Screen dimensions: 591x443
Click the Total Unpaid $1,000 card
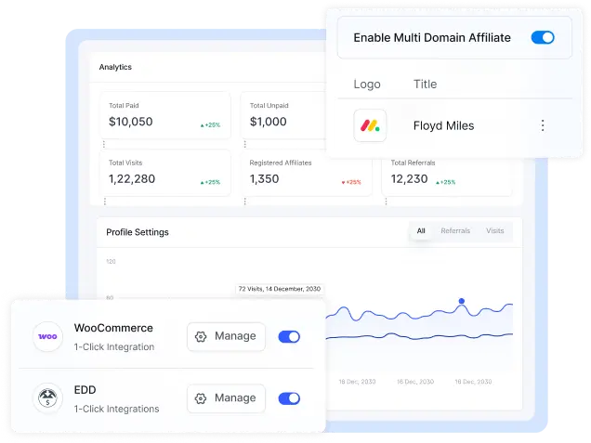pyautogui.click(x=283, y=115)
